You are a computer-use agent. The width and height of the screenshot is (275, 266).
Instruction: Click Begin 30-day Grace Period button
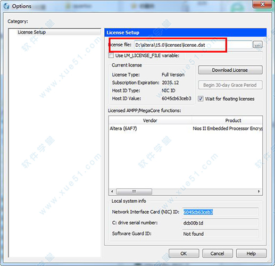[x=230, y=85]
